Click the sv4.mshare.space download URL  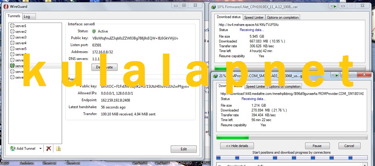click(249, 25)
